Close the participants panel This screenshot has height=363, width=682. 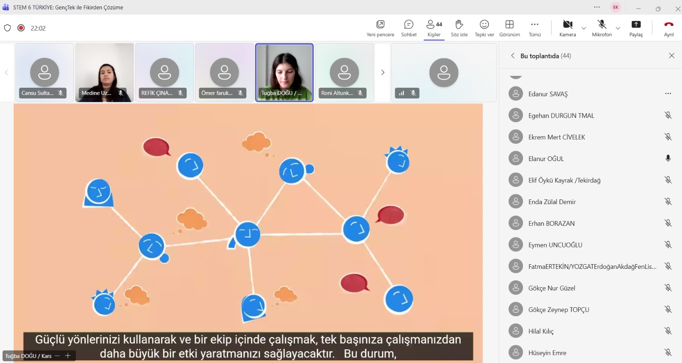click(x=671, y=56)
